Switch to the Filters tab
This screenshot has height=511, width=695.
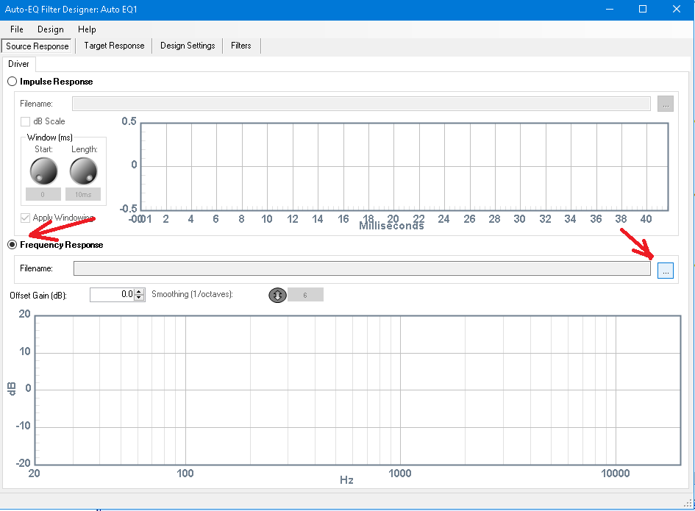[241, 46]
